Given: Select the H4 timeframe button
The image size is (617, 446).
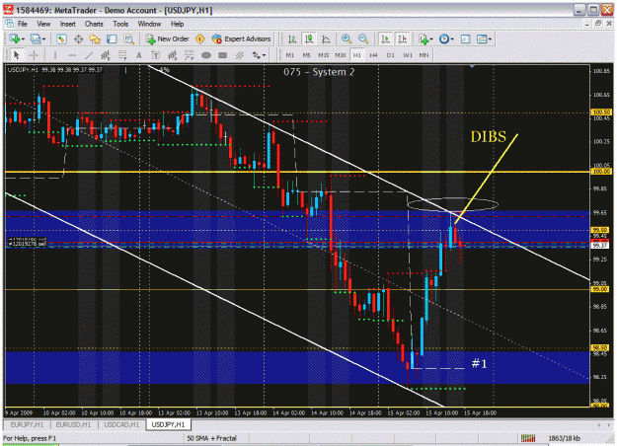Looking at the screenshot, I should click(x=373, y=55).
